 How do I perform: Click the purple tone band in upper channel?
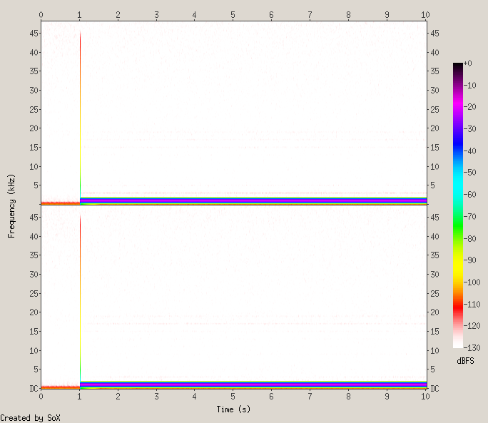click(x=253, y=201)
